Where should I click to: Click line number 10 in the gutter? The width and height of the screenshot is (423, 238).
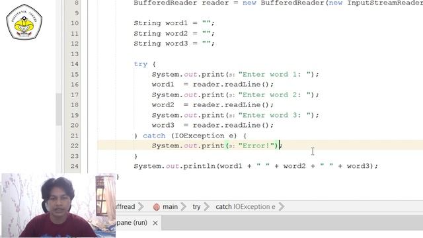(75, 23)
